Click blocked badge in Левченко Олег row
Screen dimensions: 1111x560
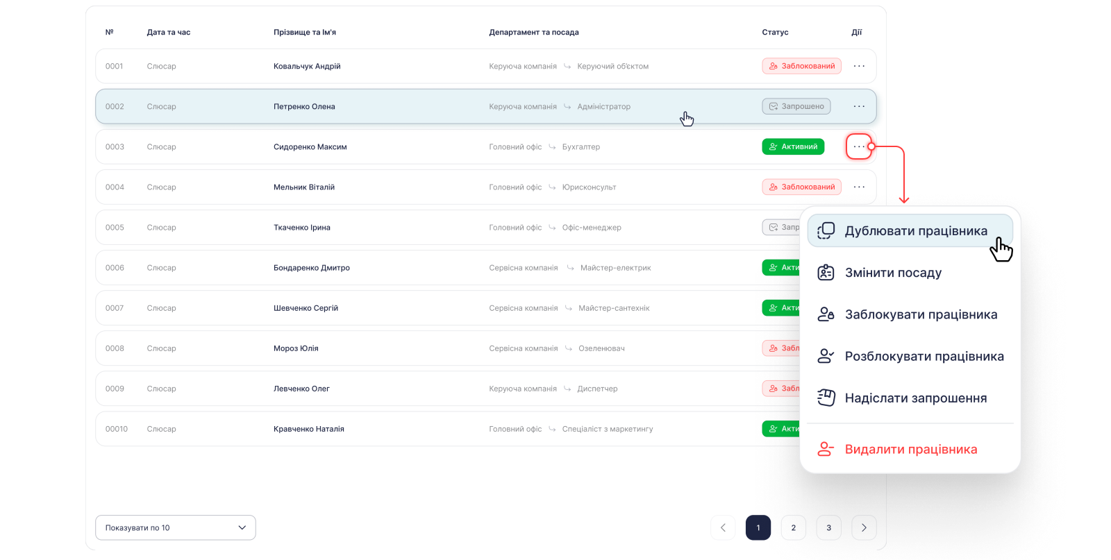tap(781, 389)
